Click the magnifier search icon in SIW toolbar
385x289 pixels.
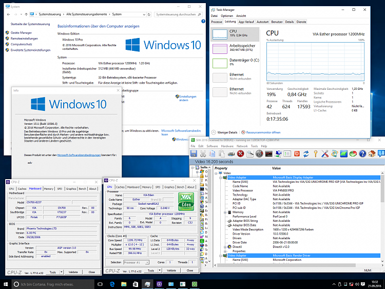click(250, 154)
